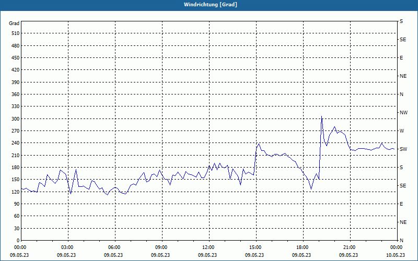Click the 12:00 x-axis time label

pyautogui.click(x=207, y=247)
